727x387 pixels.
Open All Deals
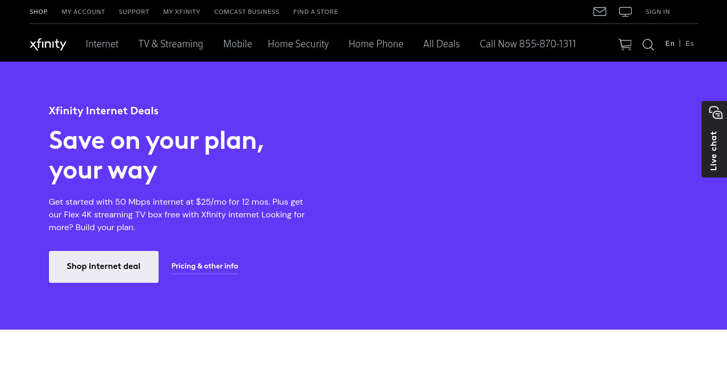click(x=441, y=44)
